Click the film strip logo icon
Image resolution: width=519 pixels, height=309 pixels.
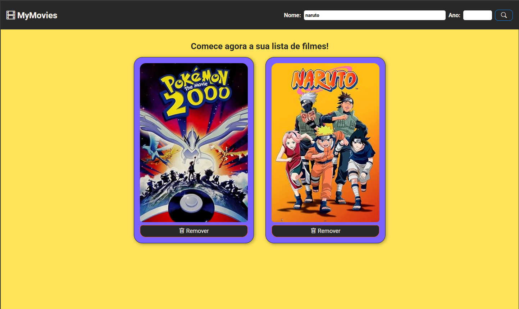pos(11,15)
